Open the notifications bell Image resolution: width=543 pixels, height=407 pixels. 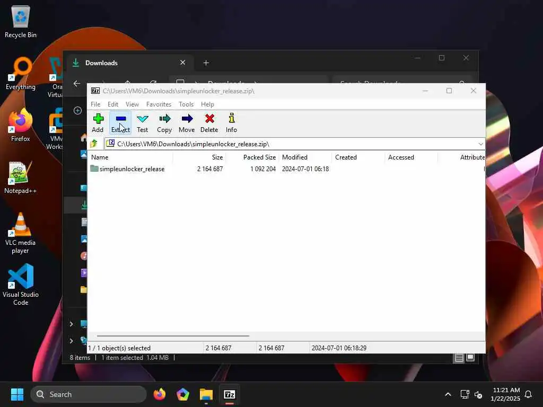tap(529, 394)
